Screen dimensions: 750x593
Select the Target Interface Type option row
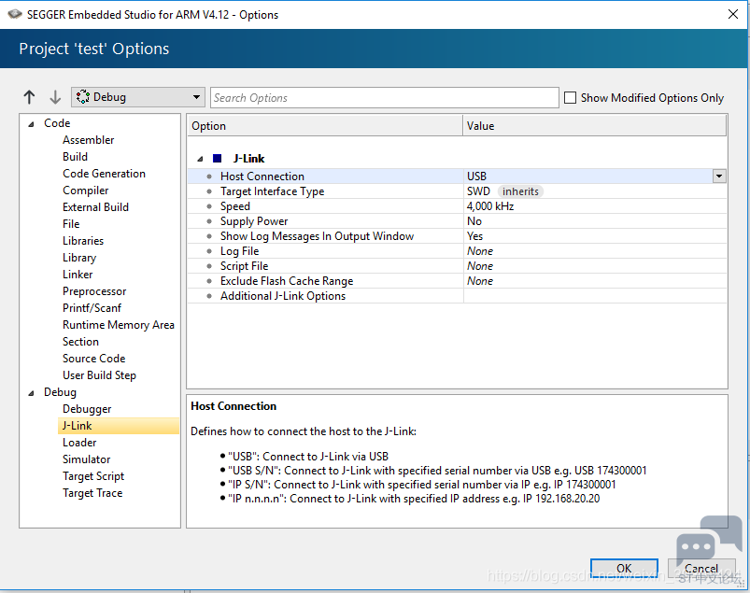(457, 191)
